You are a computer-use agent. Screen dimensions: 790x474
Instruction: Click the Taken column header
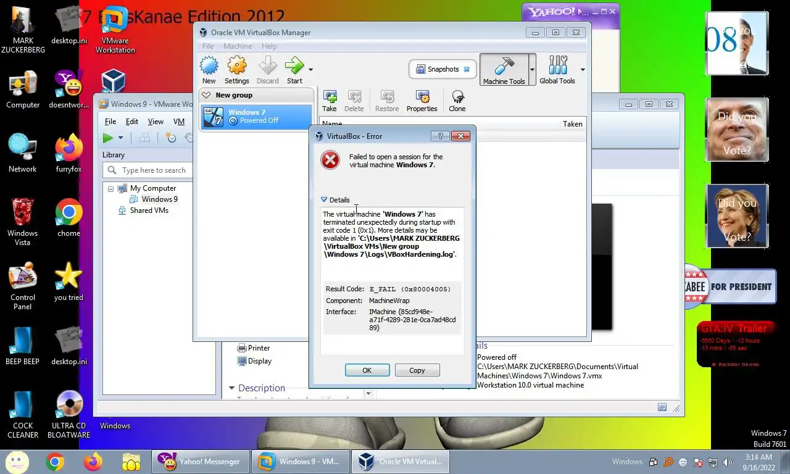point(573,124)
